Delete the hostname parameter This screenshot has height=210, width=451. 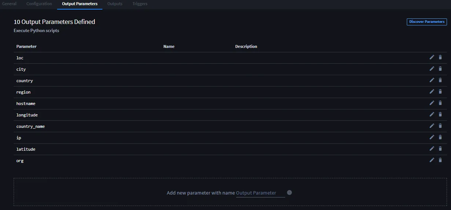pos(440,103)
